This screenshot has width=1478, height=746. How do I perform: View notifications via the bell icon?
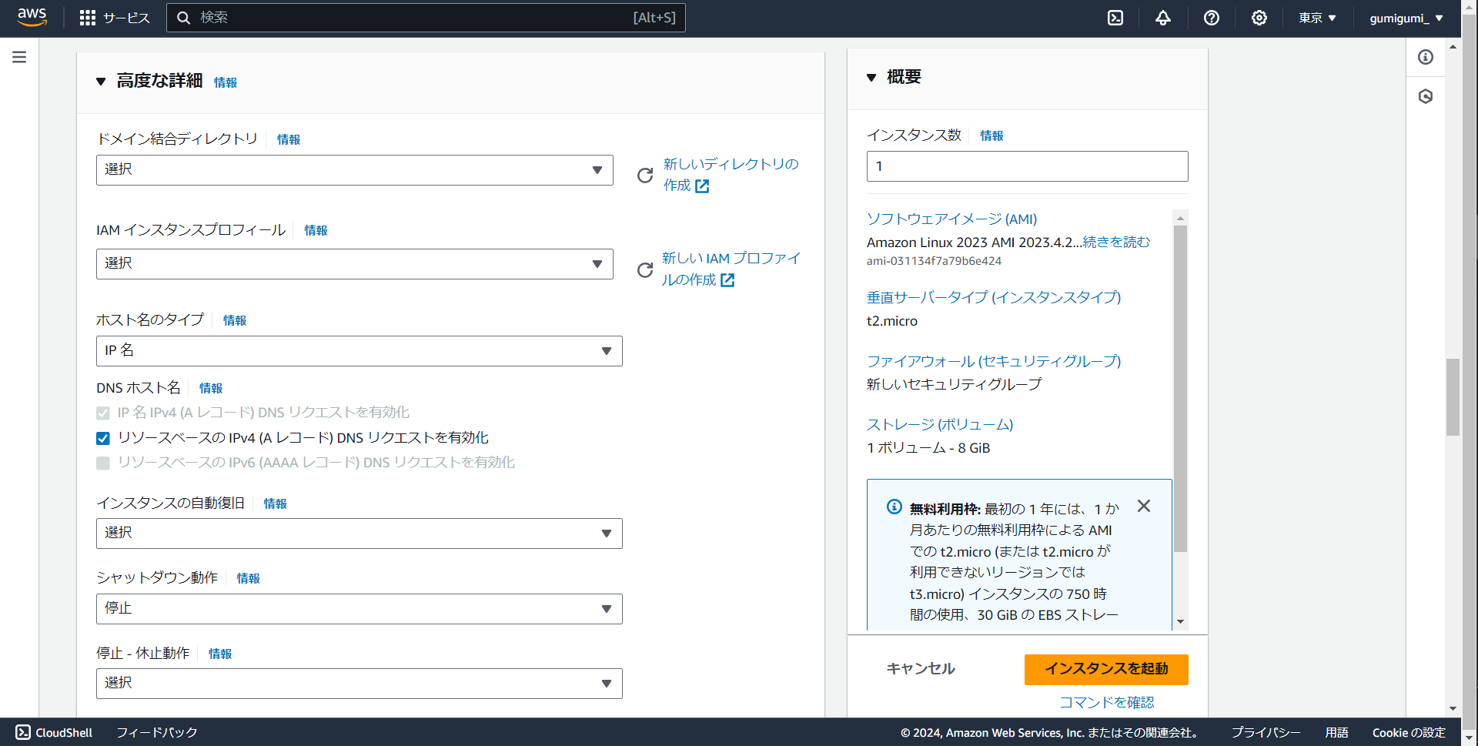click(1162, 18)
